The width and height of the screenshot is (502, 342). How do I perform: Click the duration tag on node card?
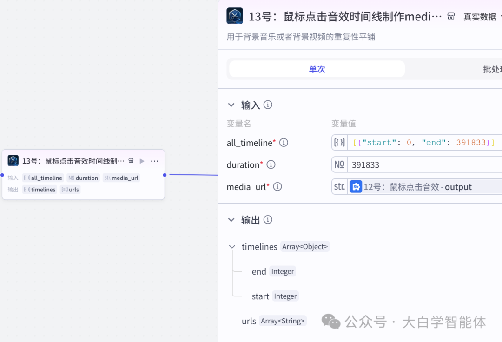[83, 178]
